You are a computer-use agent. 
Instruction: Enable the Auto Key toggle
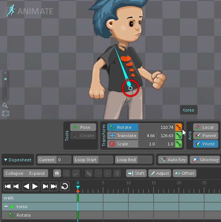pyautogui.click(x=173, y=160)
